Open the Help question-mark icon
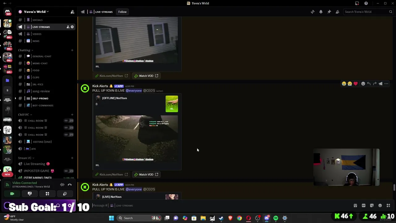Image resolution: width=396 pixels, height=223 pixels. tap(366, 3)
